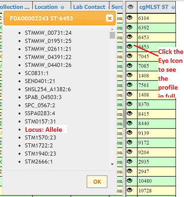The image size is (184, 197).
Task: Click the dialog scrollbar thumb
Action: [x=112, y=35]
